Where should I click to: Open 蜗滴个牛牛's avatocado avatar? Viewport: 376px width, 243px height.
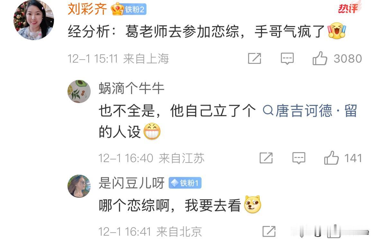tap(79, 91)
